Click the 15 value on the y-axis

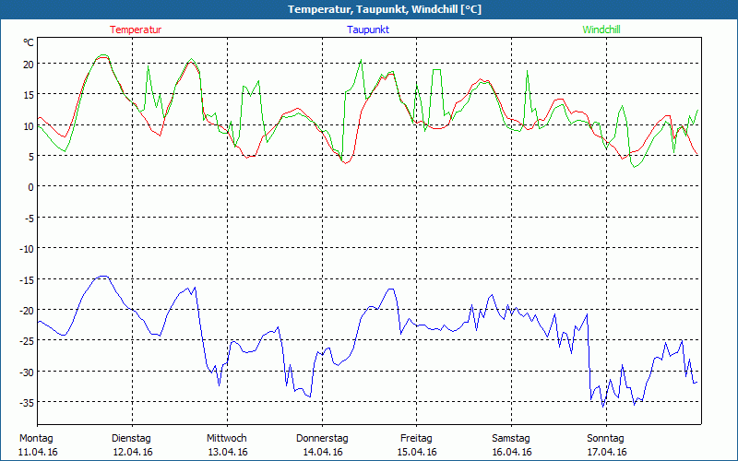29,95
